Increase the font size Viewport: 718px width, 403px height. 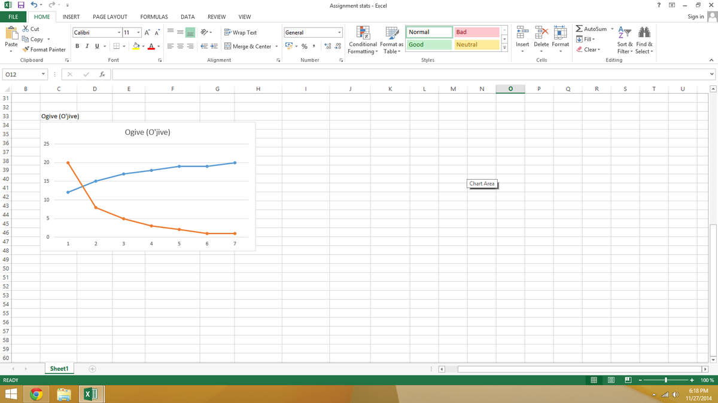pos(147,32)
